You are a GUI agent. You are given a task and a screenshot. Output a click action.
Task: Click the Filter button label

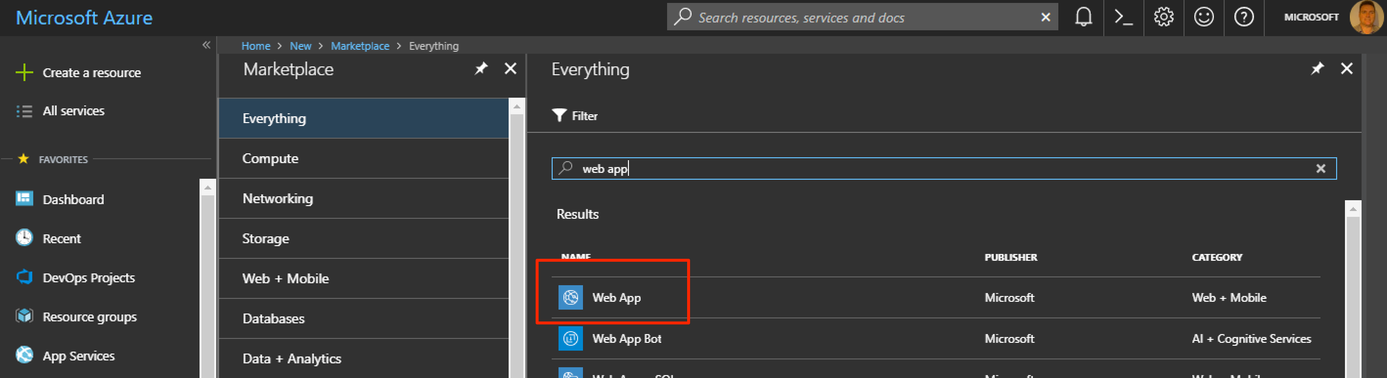pyautogui.click(x=584, y=116)
